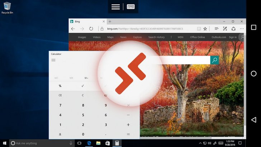Go back in Edge browser

coord(73,29)
